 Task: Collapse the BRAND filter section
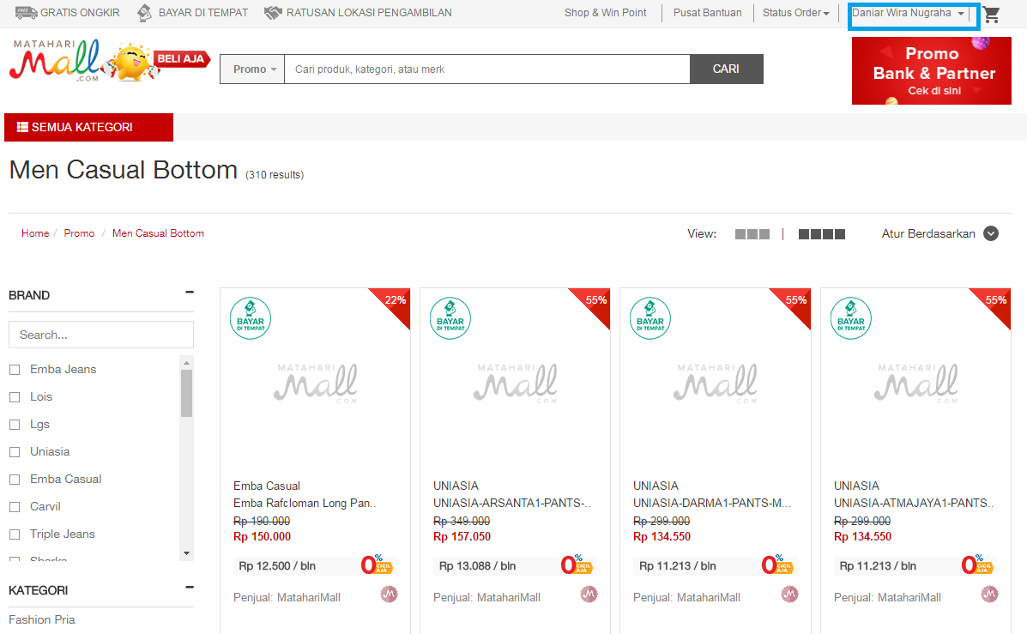(x=190, y=292)
